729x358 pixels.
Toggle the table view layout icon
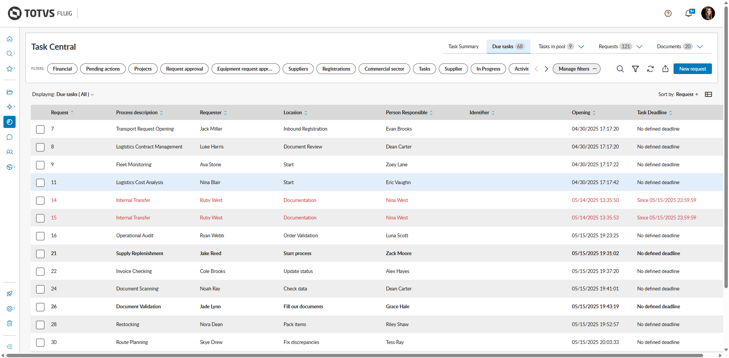click(708, 95)
